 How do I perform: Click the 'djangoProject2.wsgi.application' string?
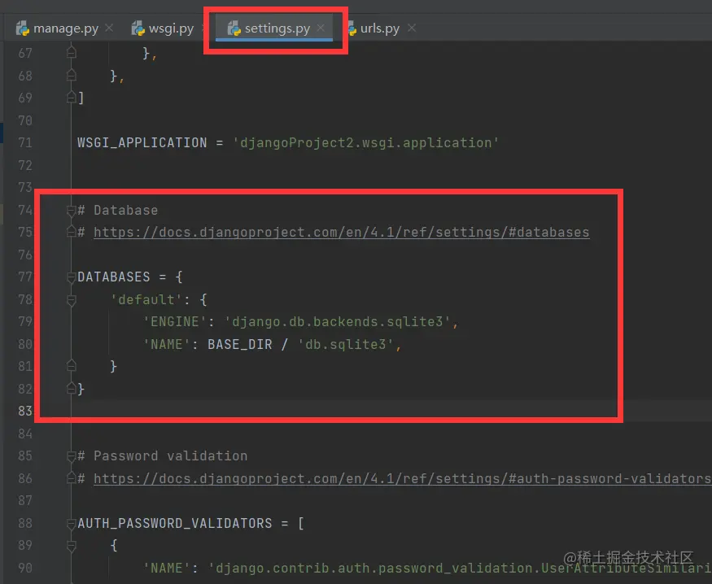click(x=366, y=143)
